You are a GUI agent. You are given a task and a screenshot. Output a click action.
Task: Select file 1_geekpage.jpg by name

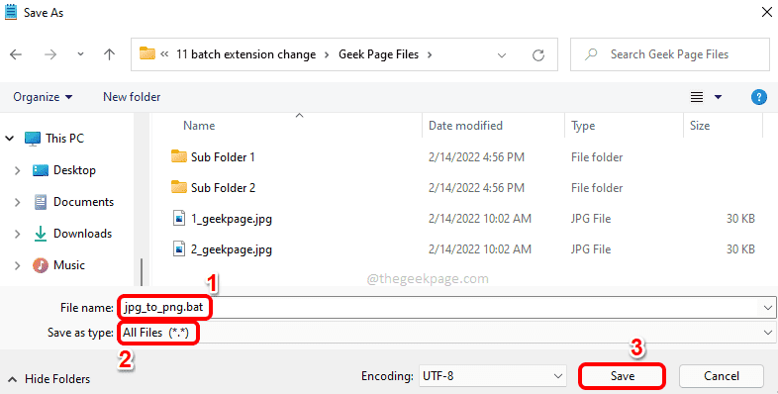point(232,219)
